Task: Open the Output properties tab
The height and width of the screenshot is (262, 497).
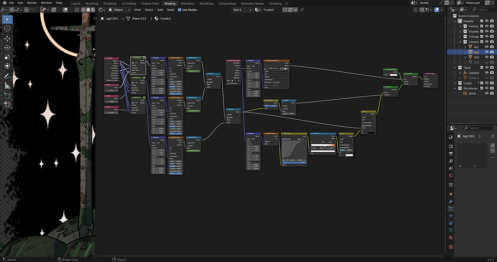Action: (x=451, y=153)
